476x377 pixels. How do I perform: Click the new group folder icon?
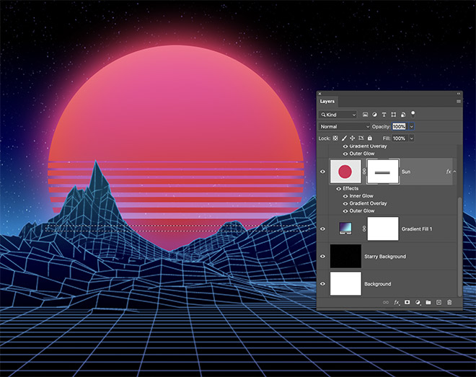pyautogui.click(x=428, y=302)
